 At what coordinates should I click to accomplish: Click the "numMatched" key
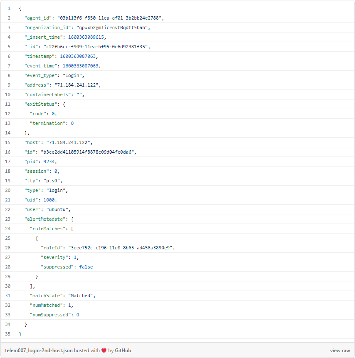tap(46, 306)
